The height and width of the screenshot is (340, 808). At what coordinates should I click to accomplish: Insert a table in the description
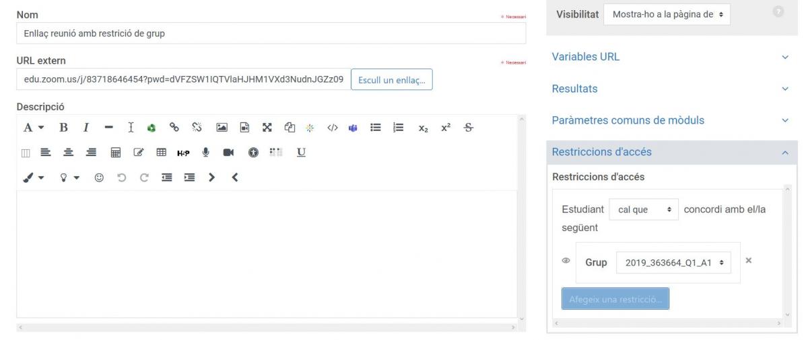point(161,153)
